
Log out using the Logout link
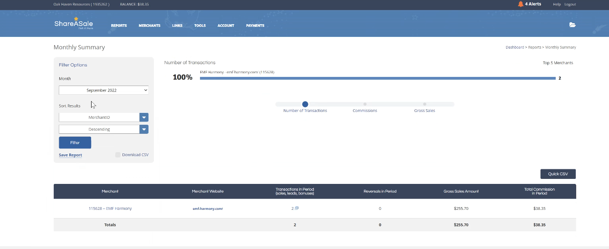click(570, 4)
